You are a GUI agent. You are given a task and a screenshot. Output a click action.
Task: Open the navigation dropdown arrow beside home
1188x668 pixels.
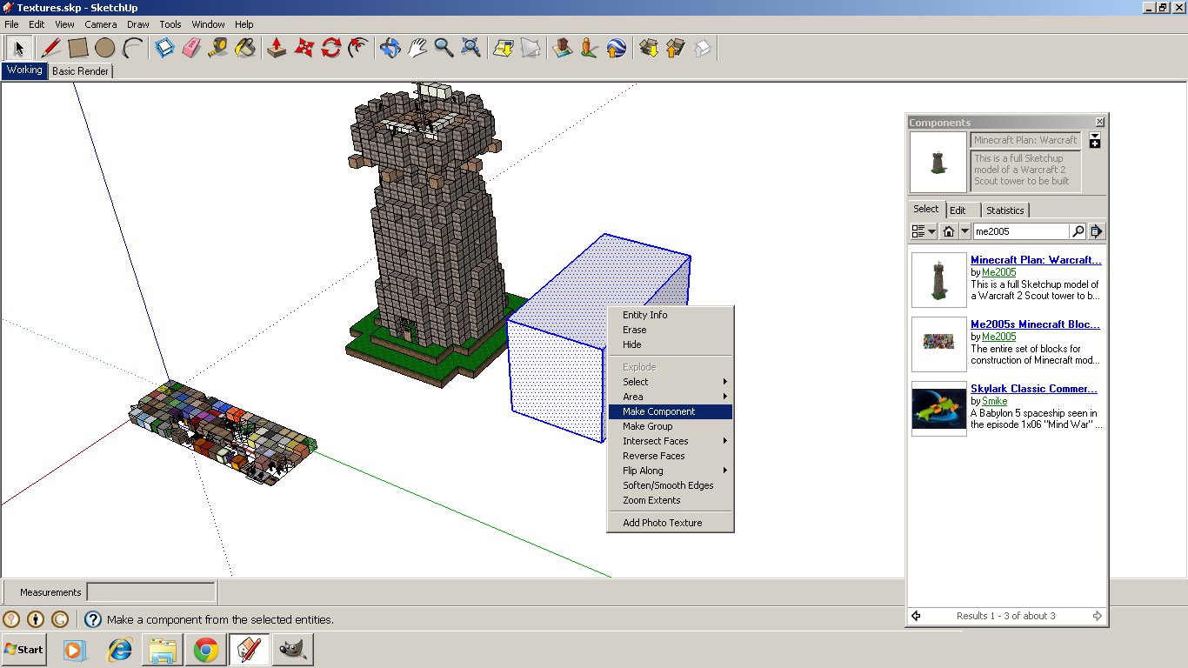965,231
